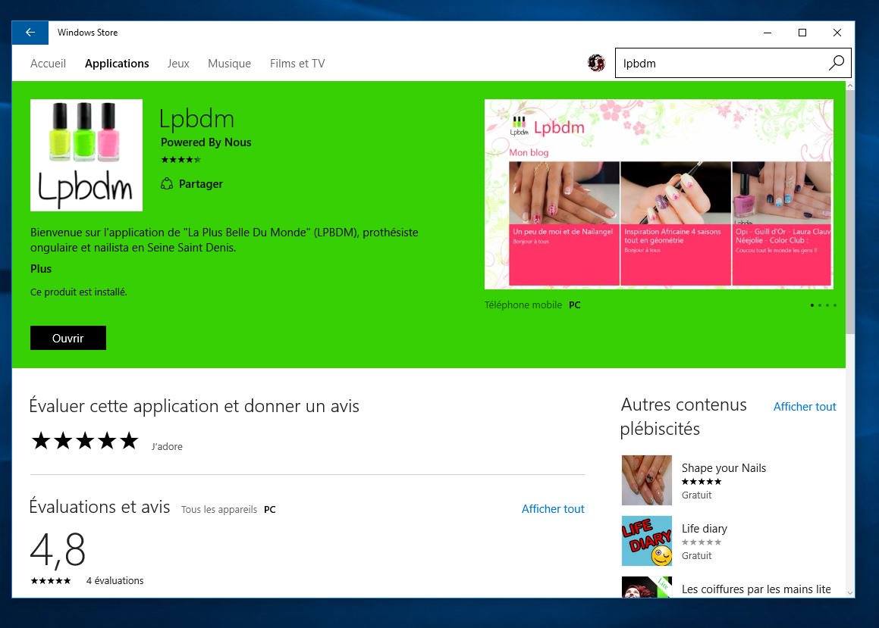Open the Shape your Nails title

[x=724, y=468]
